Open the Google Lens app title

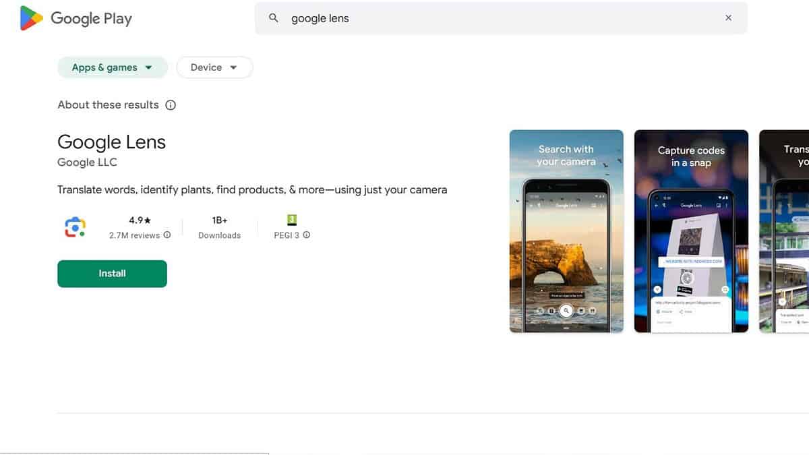click(x=111, y=142)
